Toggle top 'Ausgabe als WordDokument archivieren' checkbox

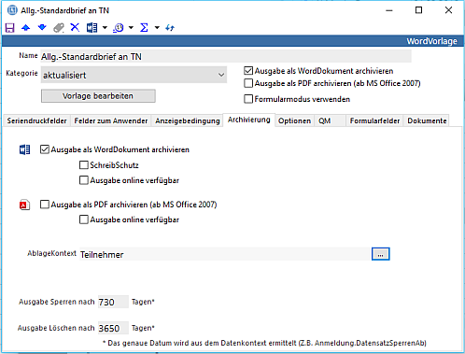(x=248, y=71)
